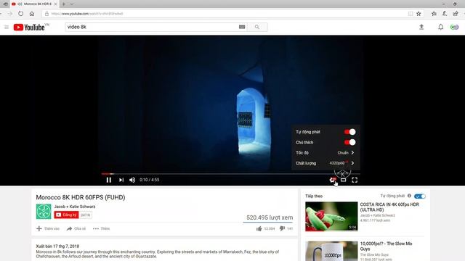
Task: Toggle sidebar autoplay switch next to Tiếp theo
Action: (420, 196)
